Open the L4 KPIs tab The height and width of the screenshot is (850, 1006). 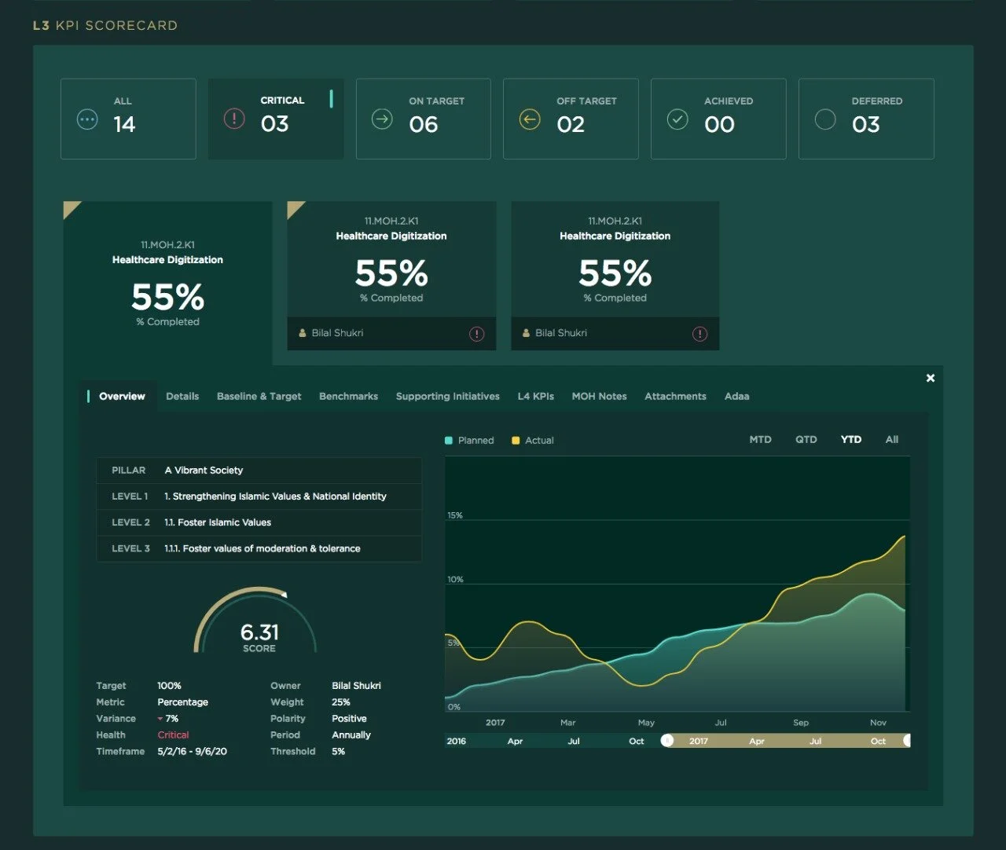pyautogui.click(x=536, y=397)
